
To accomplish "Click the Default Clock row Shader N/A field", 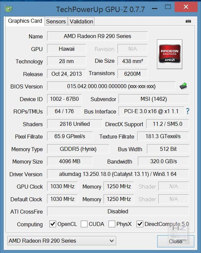I will pos(174,199).
